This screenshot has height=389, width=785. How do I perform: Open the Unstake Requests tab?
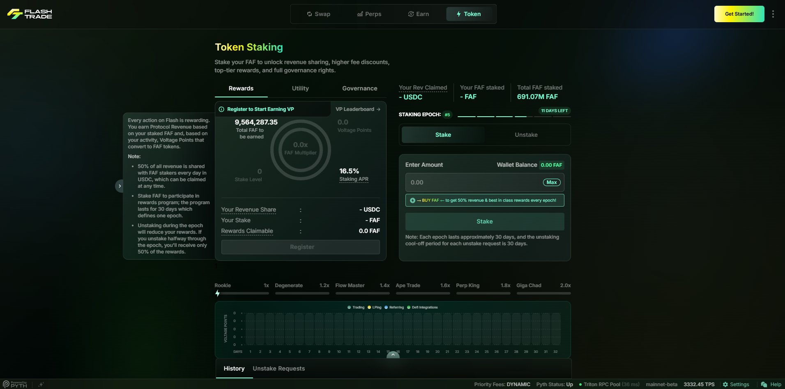279,368
